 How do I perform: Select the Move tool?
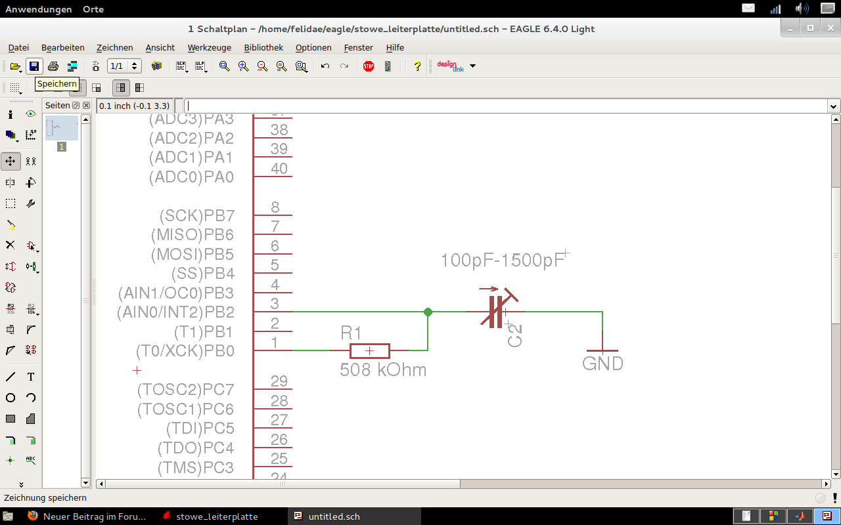coord(11,161)
